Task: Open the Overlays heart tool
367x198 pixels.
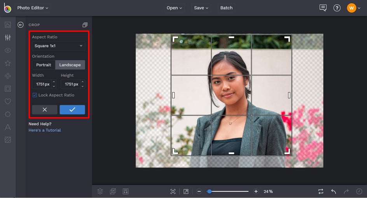Action: click(8, 102)
